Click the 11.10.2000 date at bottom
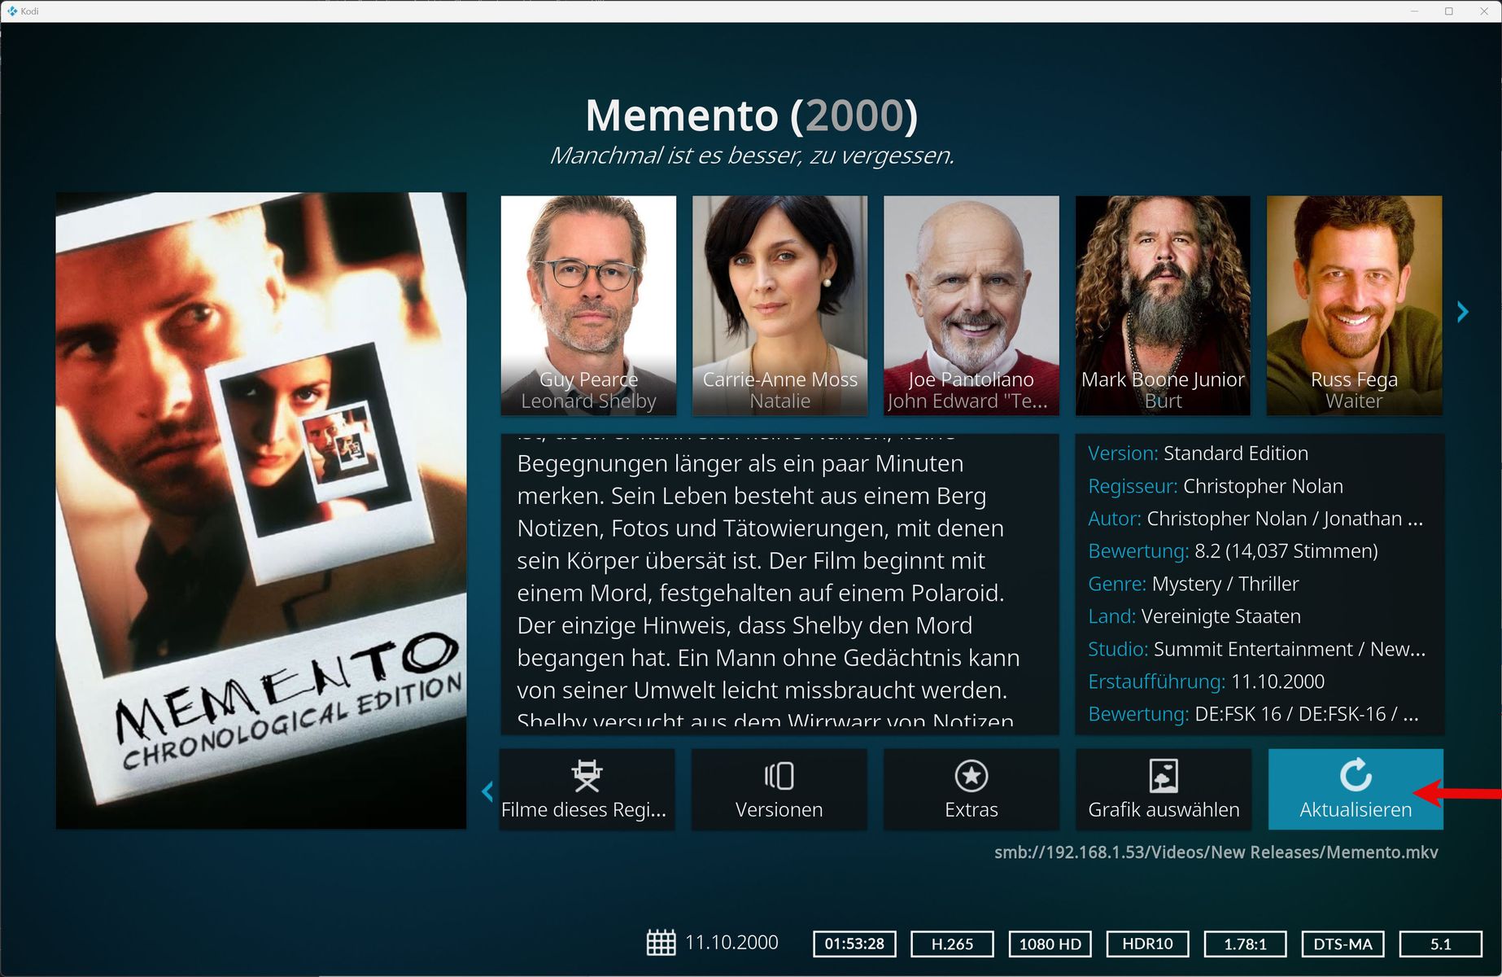The image size is (1502, 977). (731, 943)
